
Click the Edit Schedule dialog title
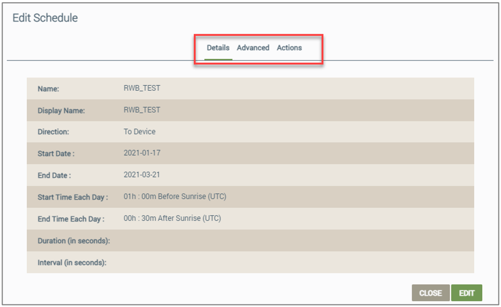click(45, 18)
